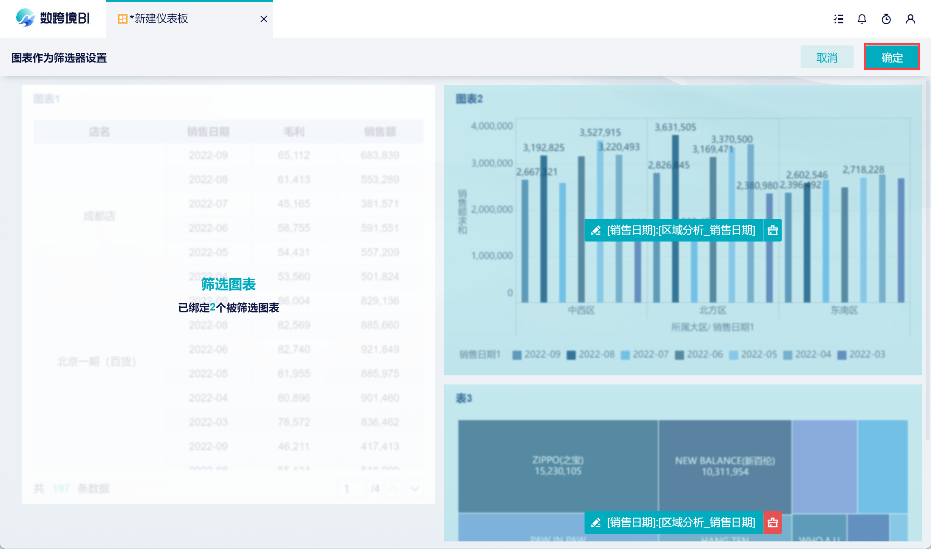The image size is (931, 549).
Task: Click the 取消 cancel button
Action: pyautogui.click(x=827, y=58)
